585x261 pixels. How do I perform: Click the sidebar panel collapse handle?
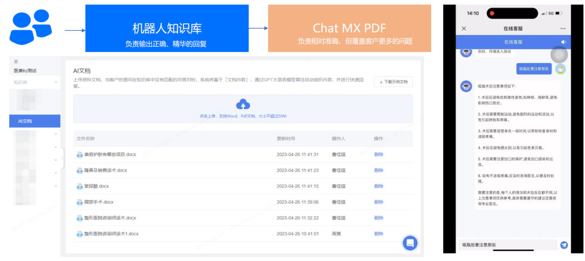pos(62,159)
